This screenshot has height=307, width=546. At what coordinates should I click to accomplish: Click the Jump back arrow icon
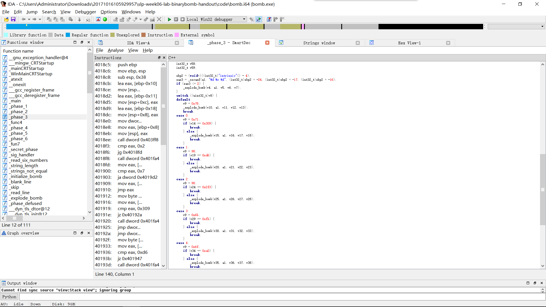(x=23, y=19)
